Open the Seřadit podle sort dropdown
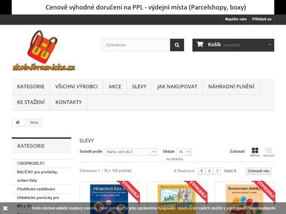The height and width of the screenshot is (214, 286). (x=130, y=152)
